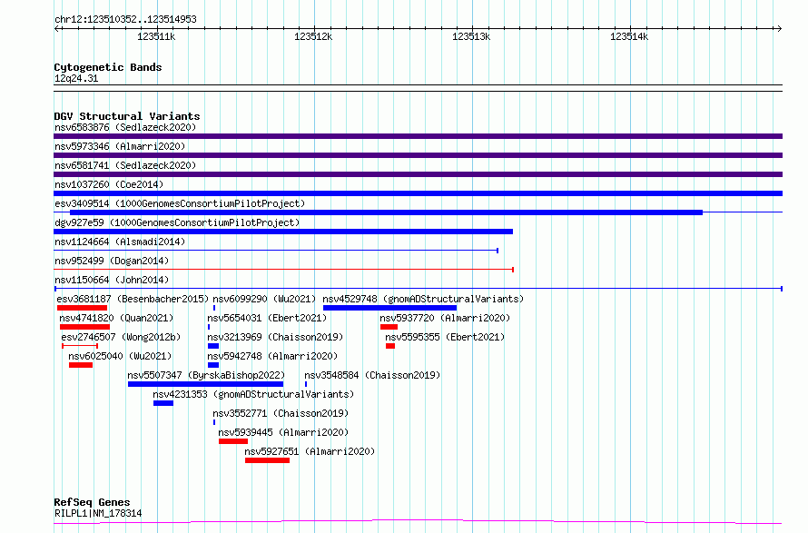
Task: Open nsv1150664 (John2014) variant label
Action: point(112,280)
